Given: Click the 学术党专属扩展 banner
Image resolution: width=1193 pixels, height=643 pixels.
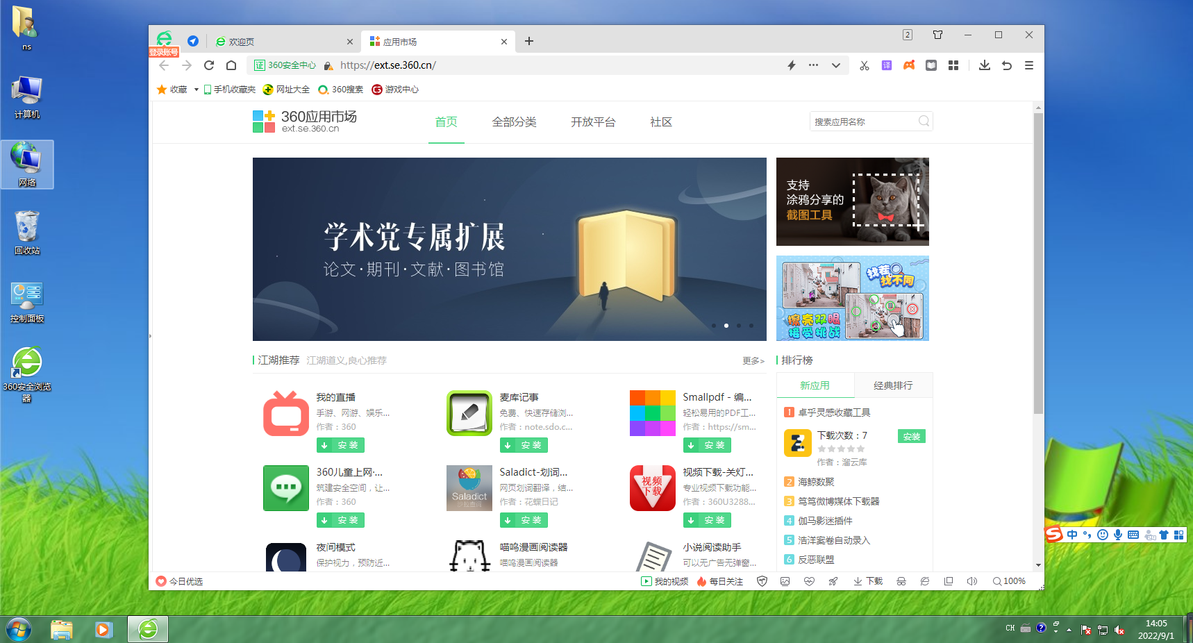Looking at the screenshot, I should click(x=510, y=249).
